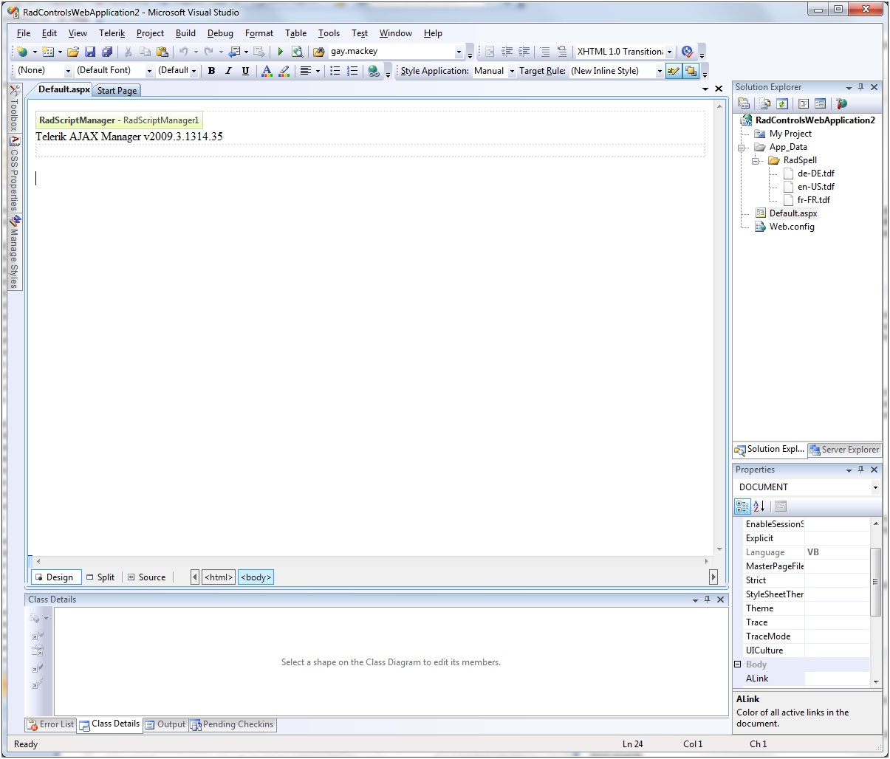Screen dimensions: 890x759
Task: Click the Redo arrow icon
Action: [x=208, y=52]
